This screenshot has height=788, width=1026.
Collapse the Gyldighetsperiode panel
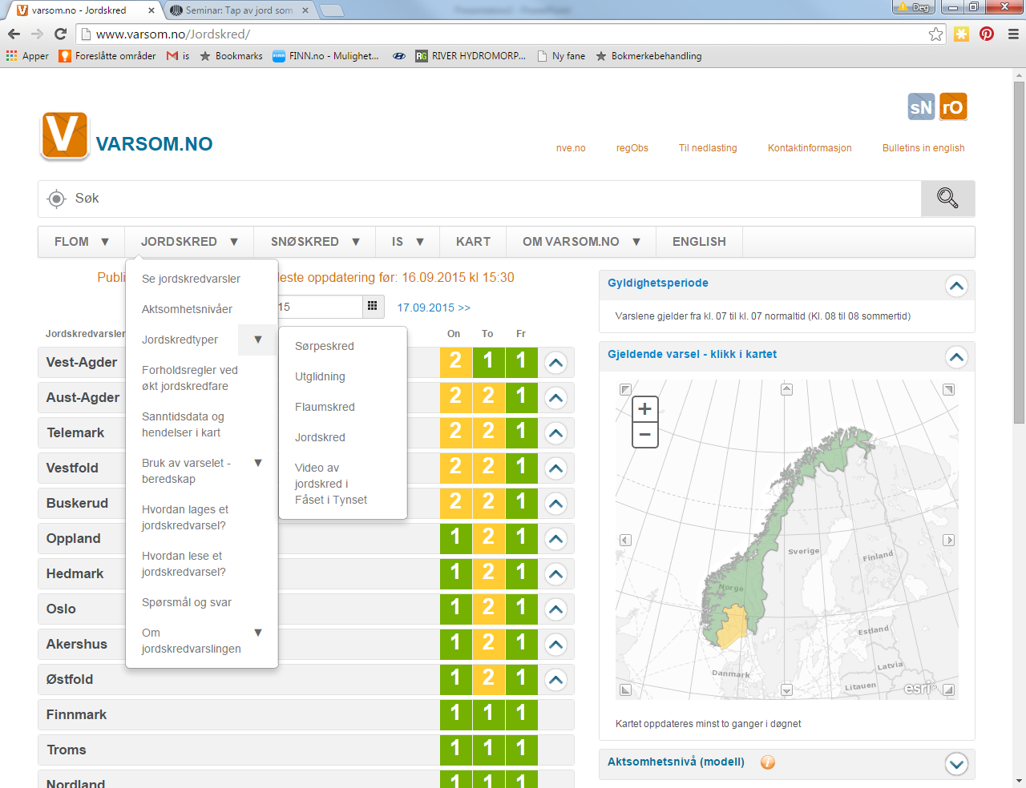956,286
